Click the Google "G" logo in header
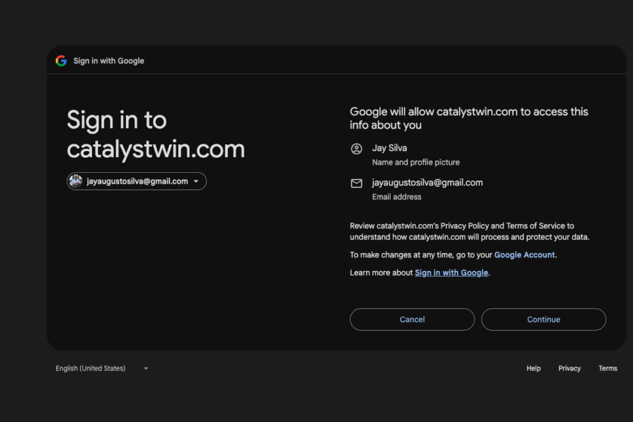Screen dimensions: 633x422 (x=61, y=61)
